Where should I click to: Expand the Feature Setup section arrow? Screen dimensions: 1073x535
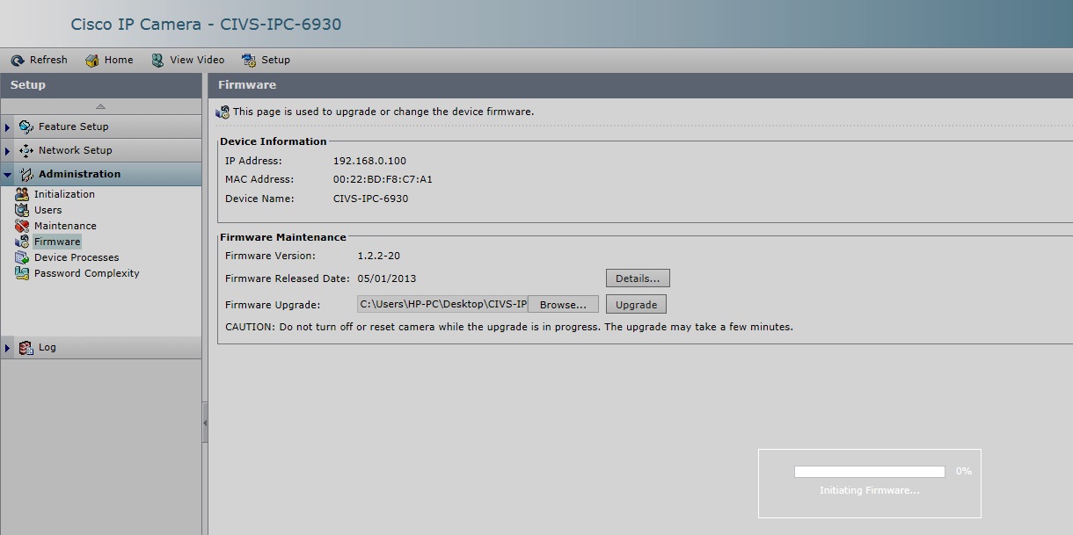8,127
